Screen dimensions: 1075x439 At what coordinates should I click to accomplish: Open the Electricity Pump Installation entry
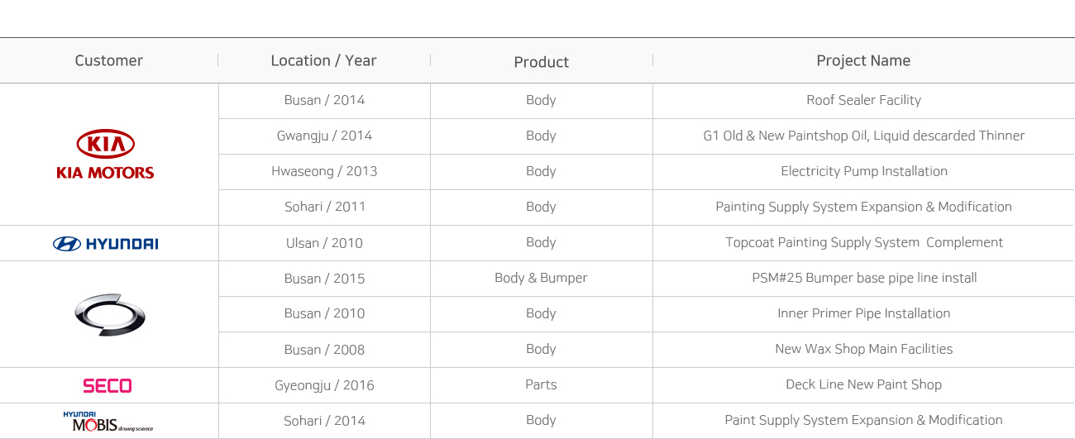click(x=864, y=171)
